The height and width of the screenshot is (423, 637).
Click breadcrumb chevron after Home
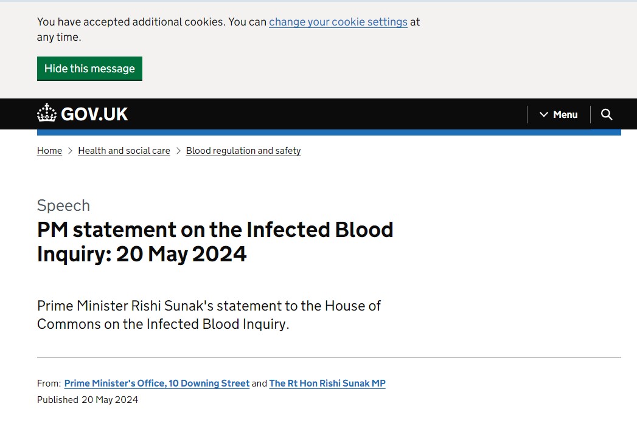point(70,151)
